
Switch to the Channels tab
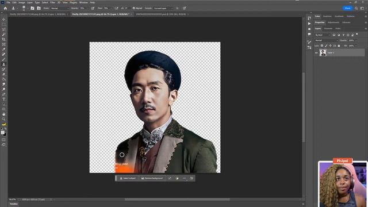click(x=328, y=29)
